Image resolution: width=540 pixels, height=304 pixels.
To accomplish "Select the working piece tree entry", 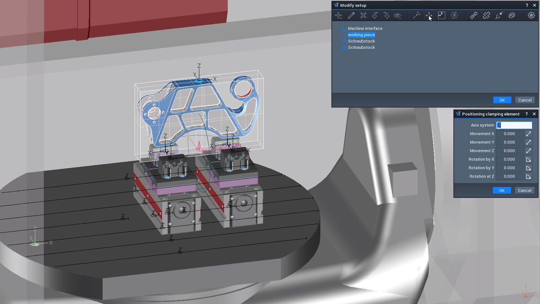I will 361,35.
